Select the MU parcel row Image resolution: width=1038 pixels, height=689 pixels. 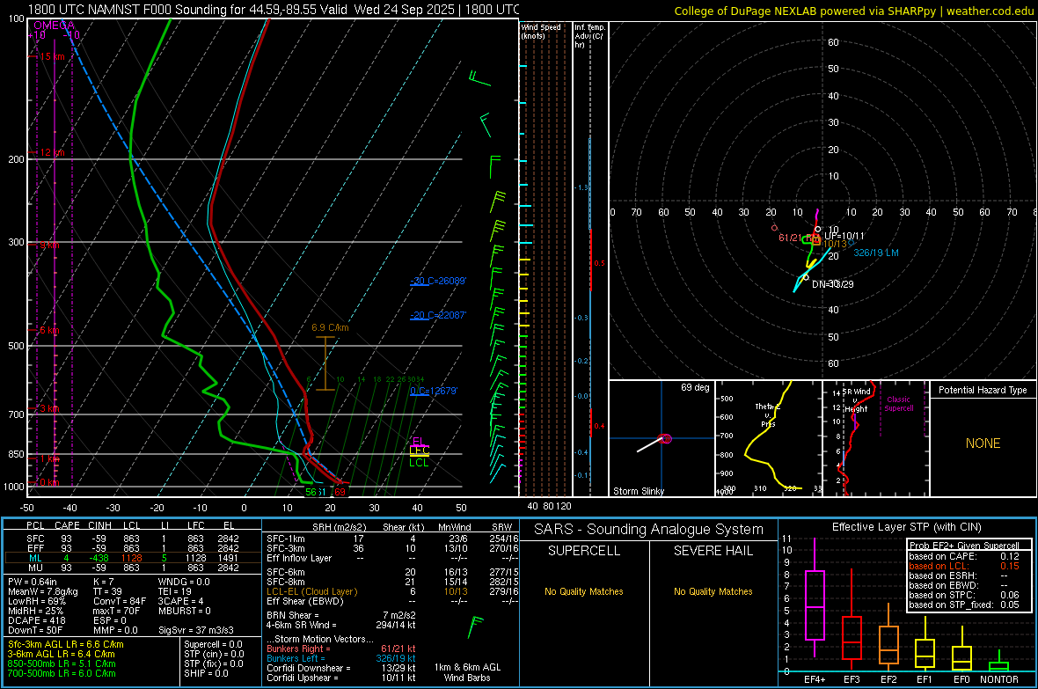[133, 568]
